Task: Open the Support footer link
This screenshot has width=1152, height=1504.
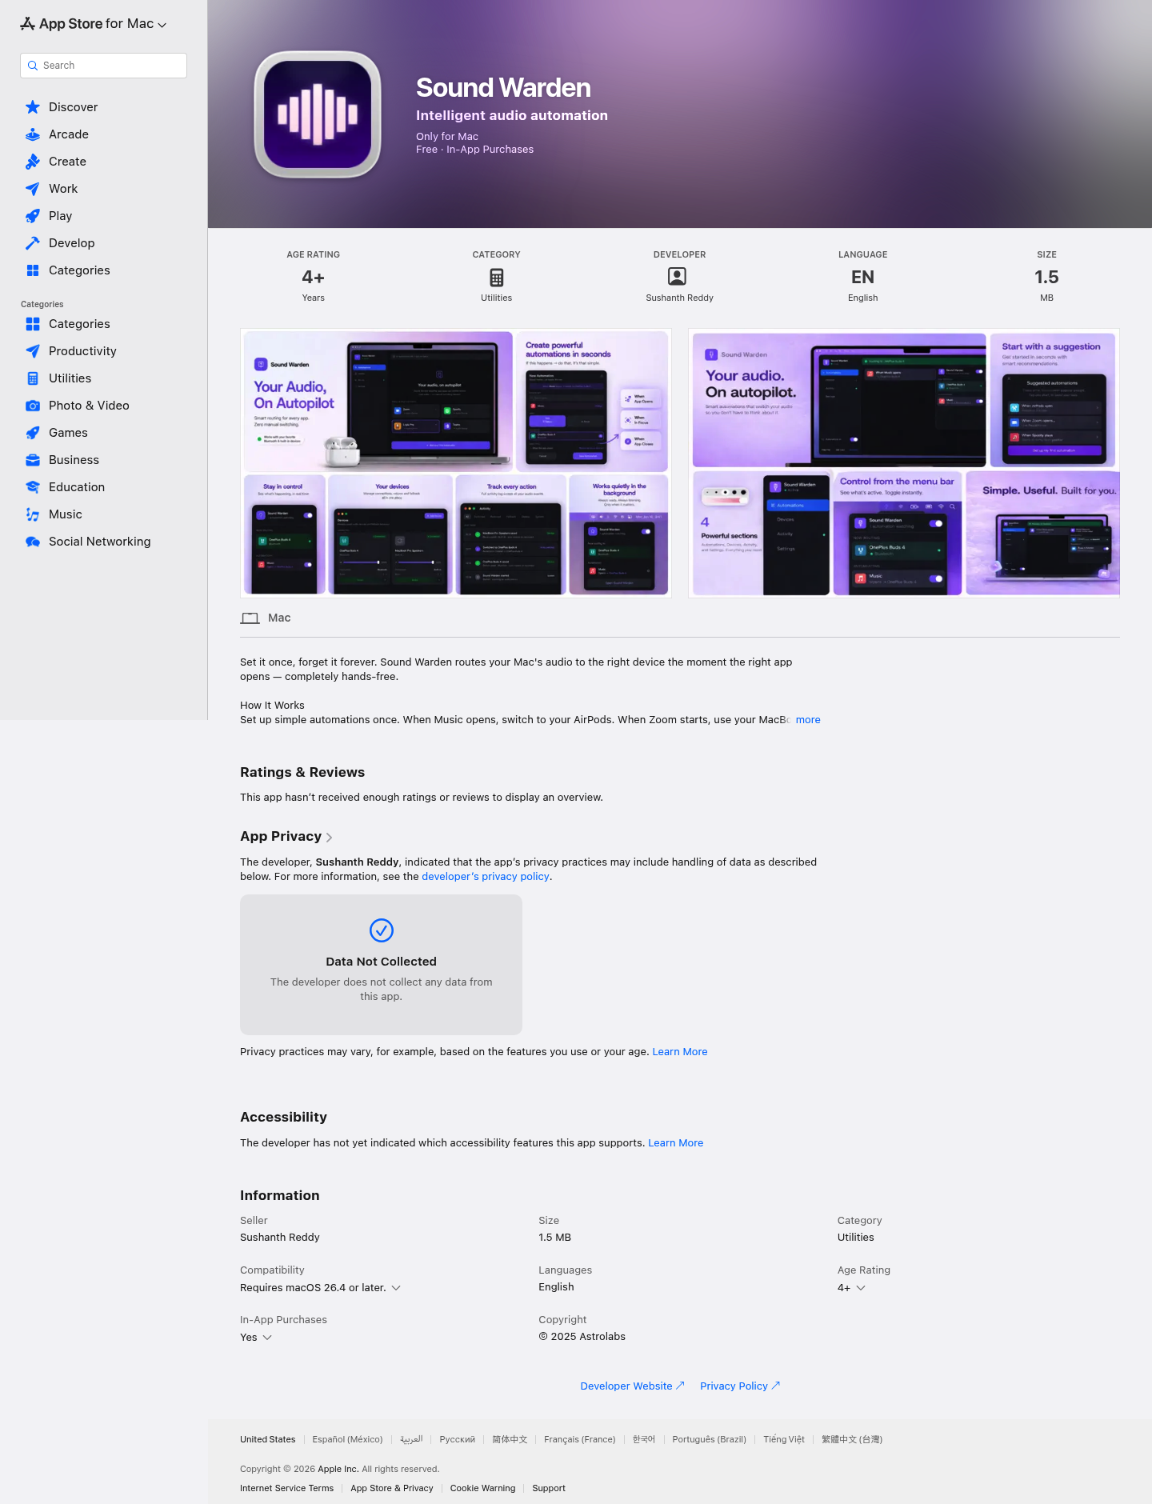Action: click(x=549, y=1489)
